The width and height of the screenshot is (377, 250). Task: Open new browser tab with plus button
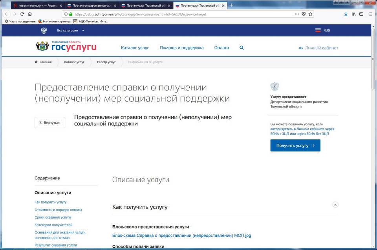(231, 5)
